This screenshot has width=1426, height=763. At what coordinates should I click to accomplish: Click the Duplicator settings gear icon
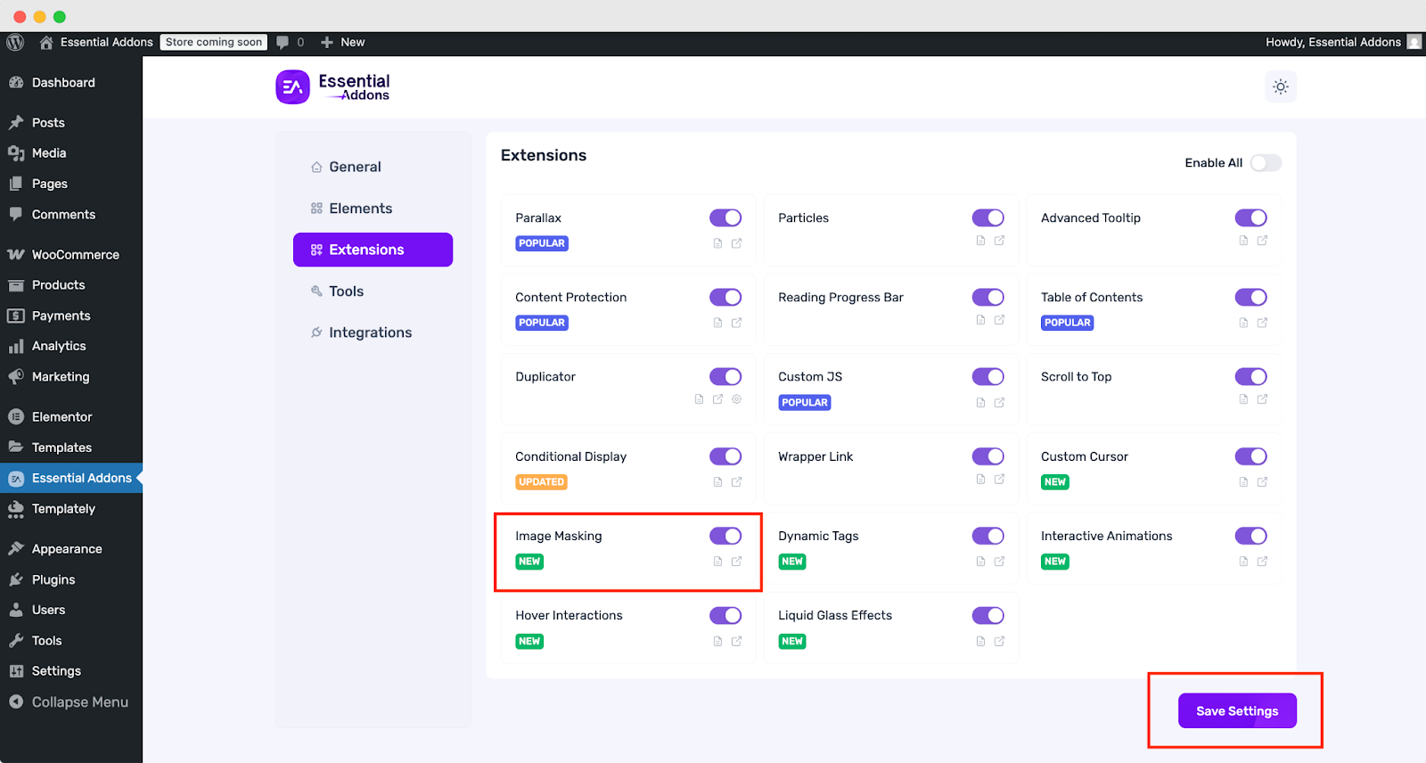(737, 399)
